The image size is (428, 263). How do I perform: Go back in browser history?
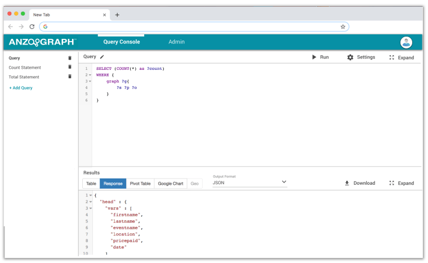tap(11, 26)
